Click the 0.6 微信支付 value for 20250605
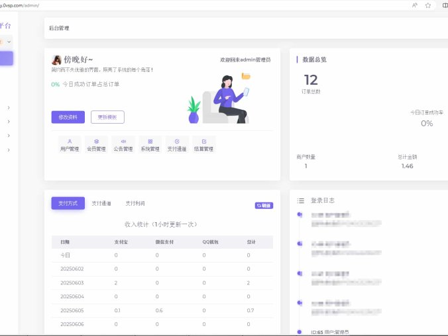The width and height of the screenshot is (448, 336). [x=159, y=310]
